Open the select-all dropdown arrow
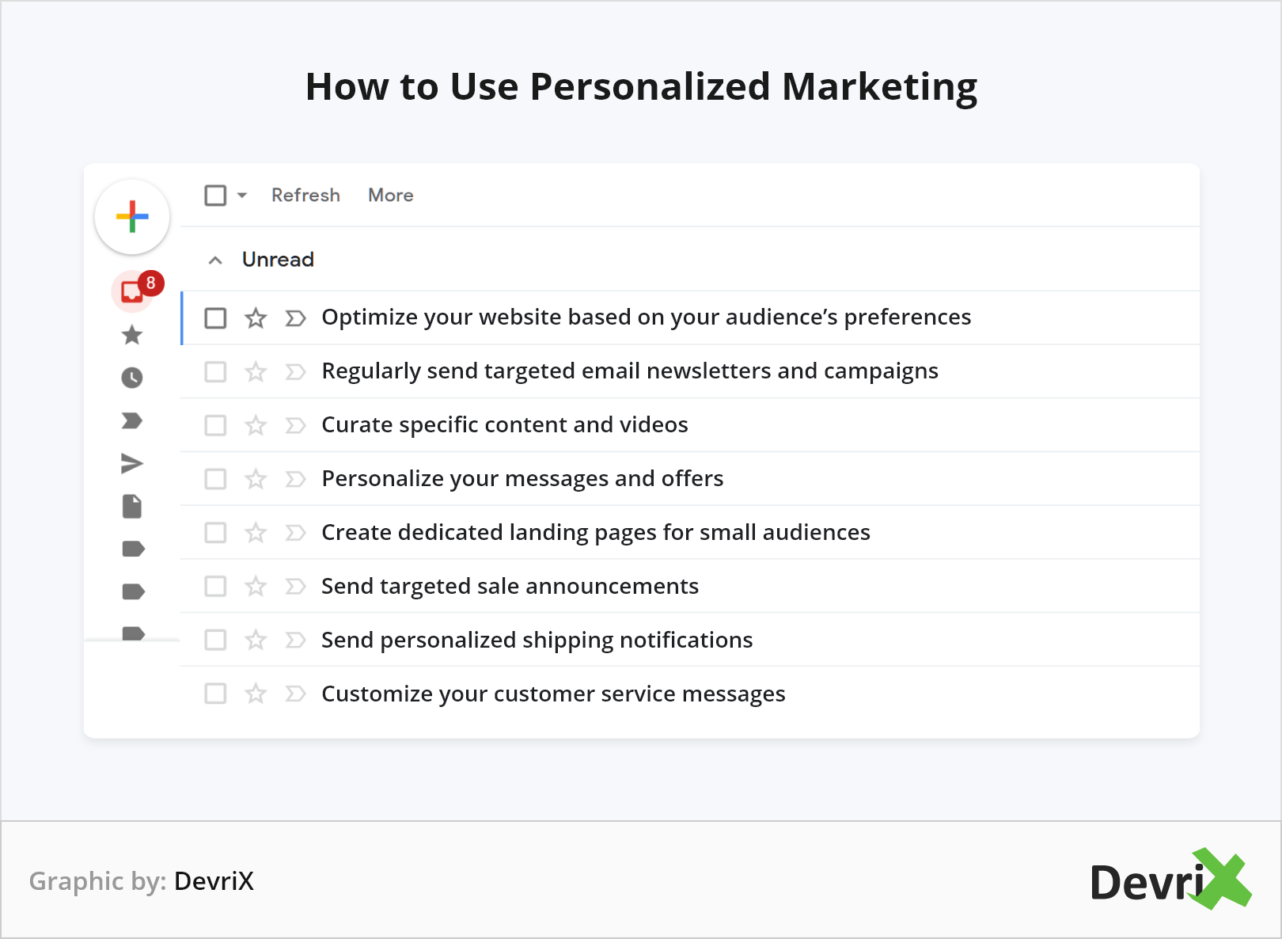The height and width of the screenshot is (939, 1282). click(x=242, y=196)
